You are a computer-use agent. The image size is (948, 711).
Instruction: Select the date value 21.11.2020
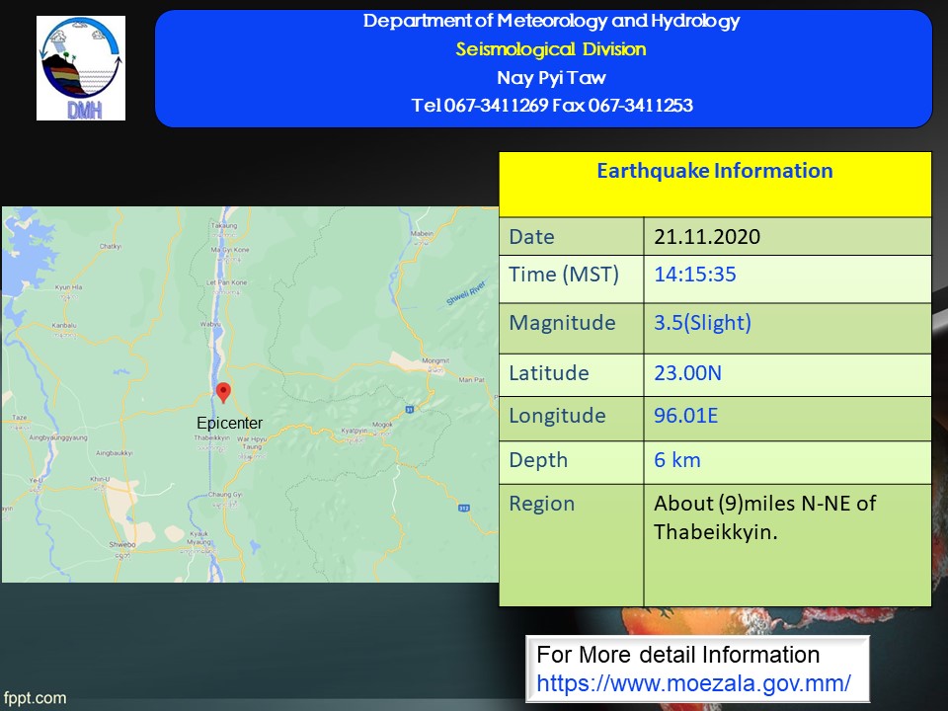pyautogui.click(x=707, y=237)
